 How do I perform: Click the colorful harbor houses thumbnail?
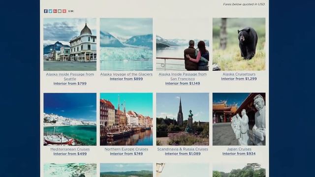[126, 119]
